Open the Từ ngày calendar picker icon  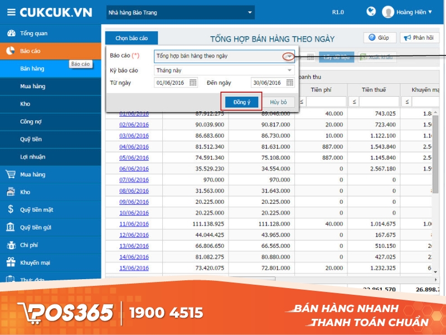[193, 83]
